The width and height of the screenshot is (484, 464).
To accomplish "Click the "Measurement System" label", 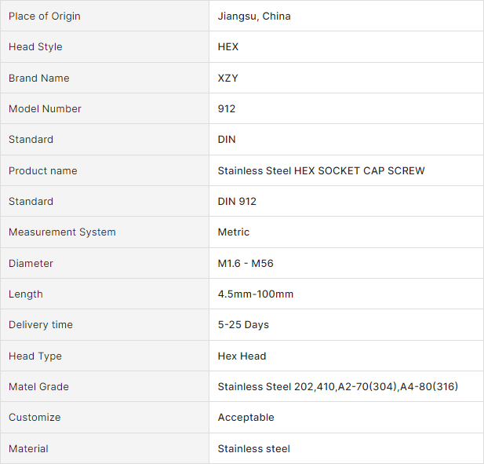I will [62, 232].
